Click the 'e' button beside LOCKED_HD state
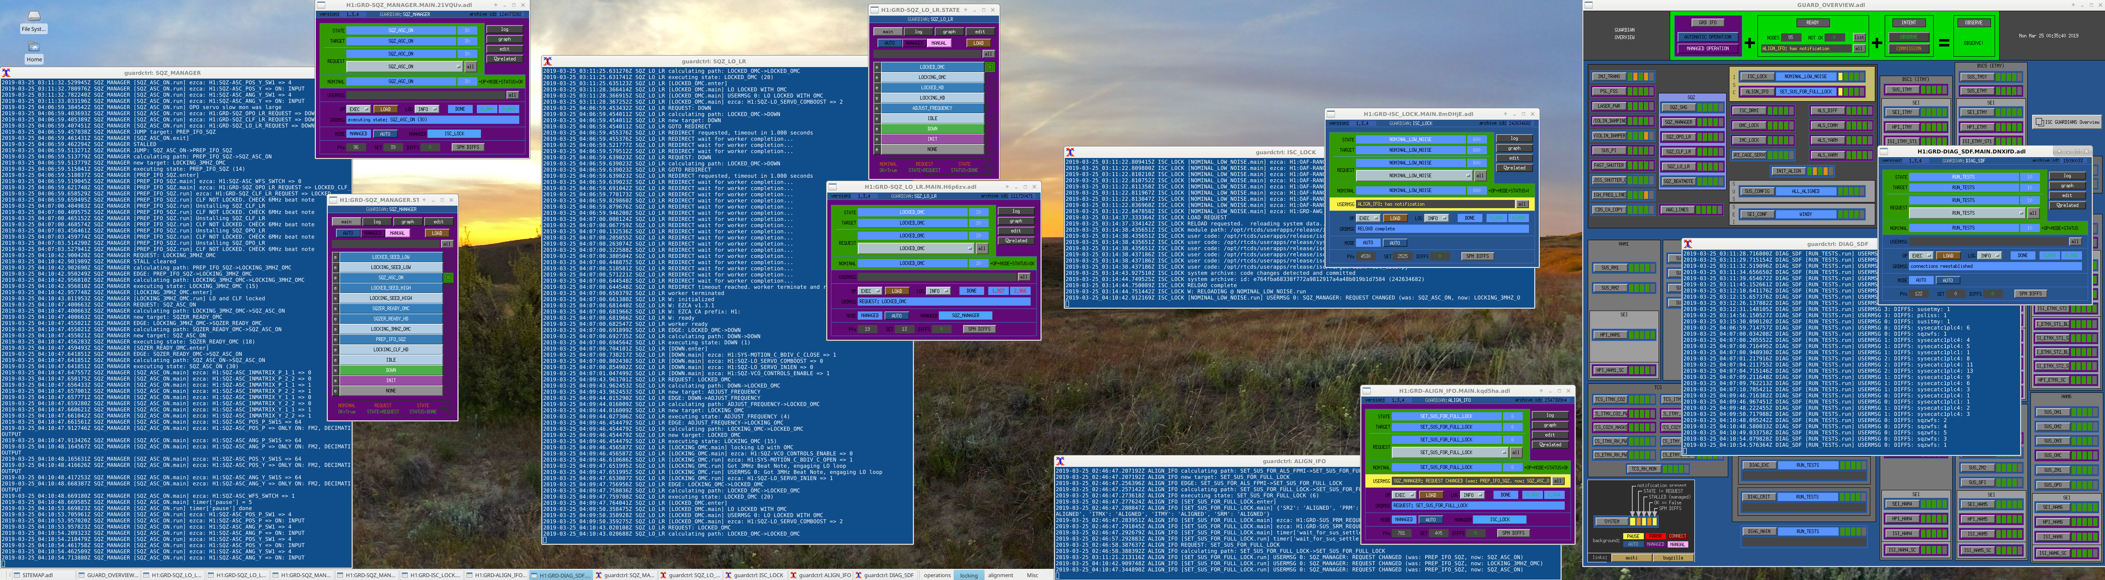Image resolution: width=2105 pixels, height=580 pixels. point(877,87)
